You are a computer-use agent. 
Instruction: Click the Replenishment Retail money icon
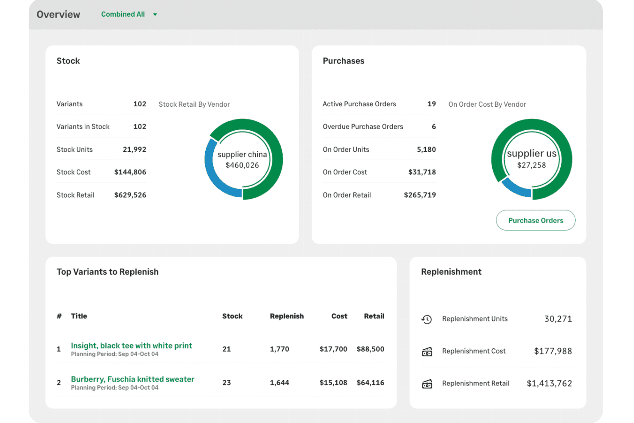coord(427,384)
